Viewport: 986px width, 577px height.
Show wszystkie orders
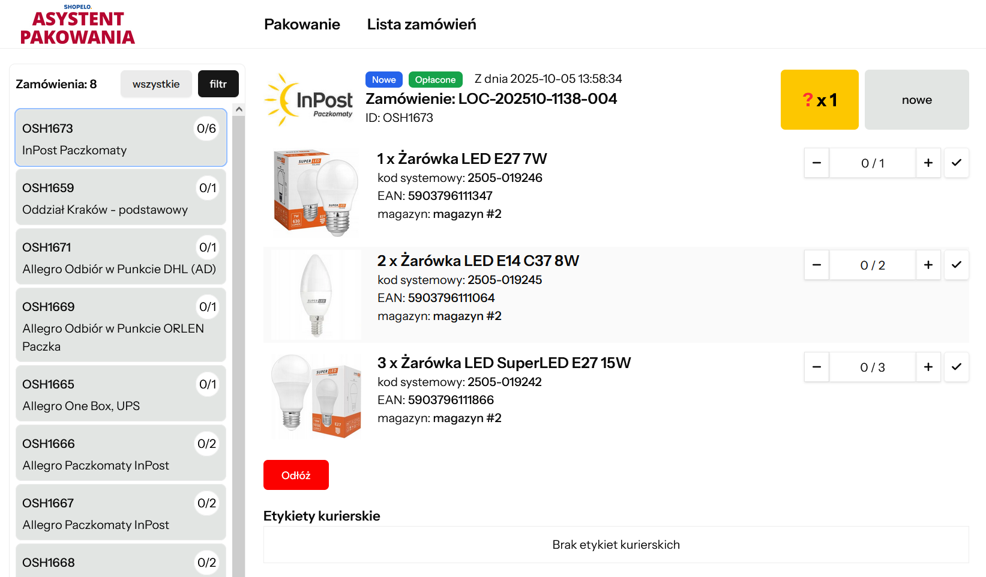pyautogui.click(x=156, y=84)
